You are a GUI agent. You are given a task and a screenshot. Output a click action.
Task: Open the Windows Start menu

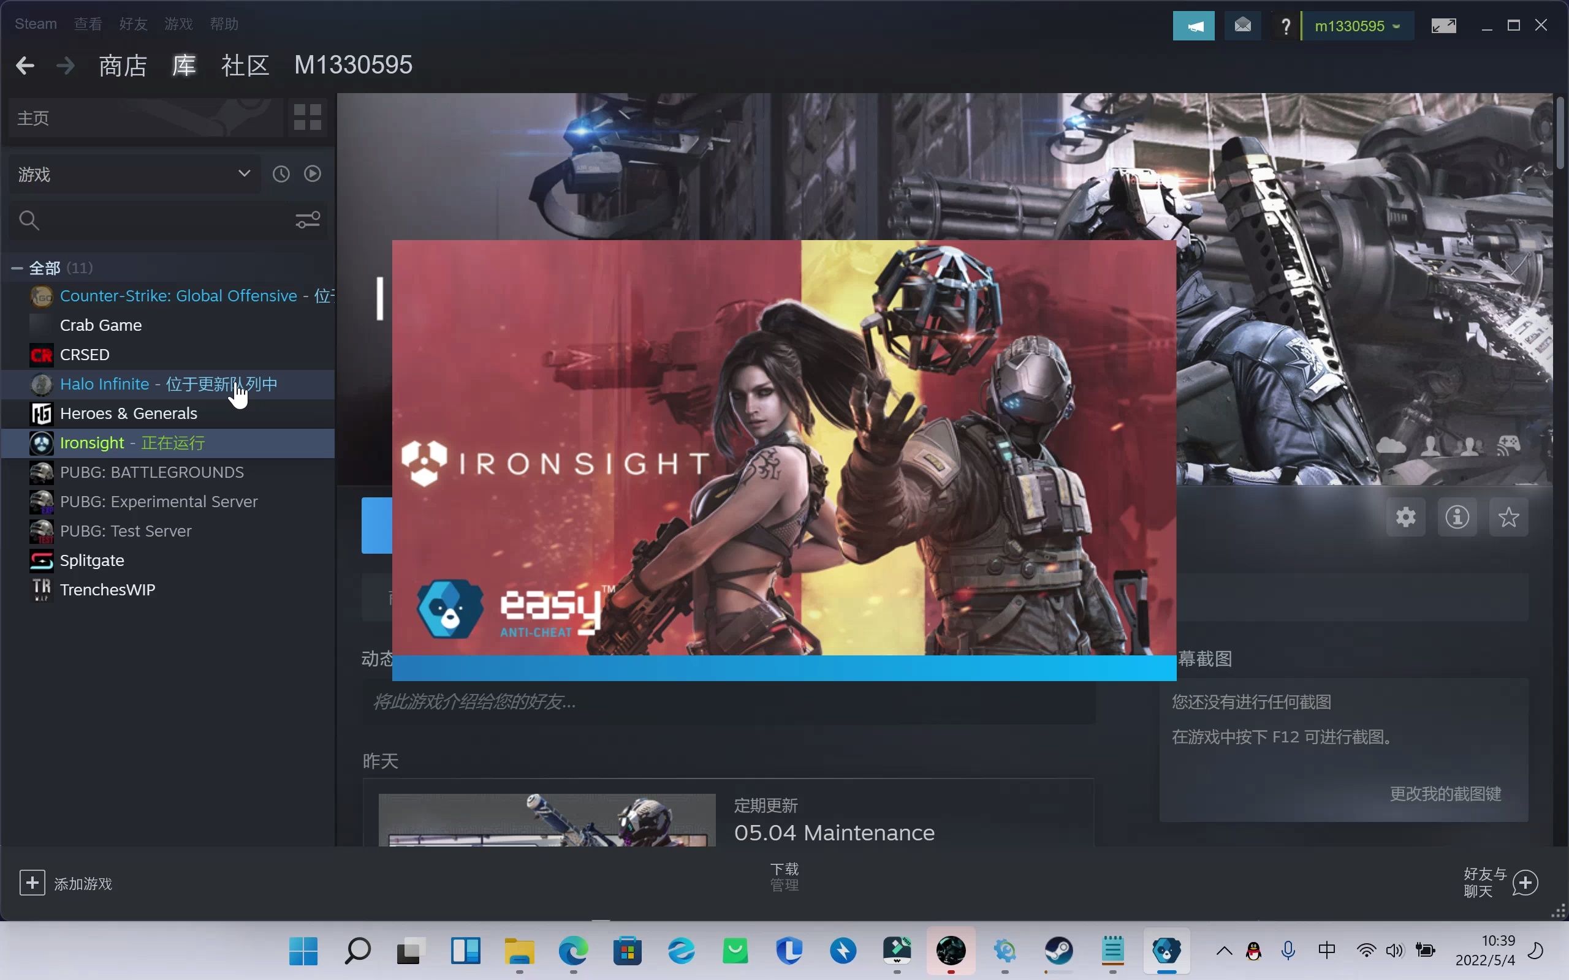303,951
